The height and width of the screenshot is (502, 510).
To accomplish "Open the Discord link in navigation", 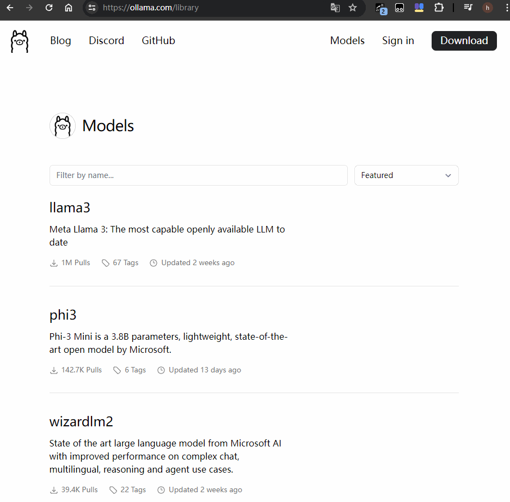I will click(107, 41).
